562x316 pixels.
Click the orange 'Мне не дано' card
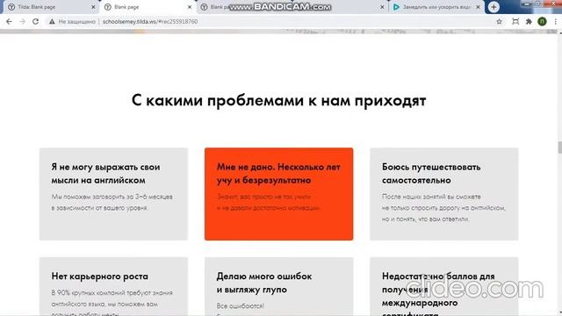coord(279,194)
